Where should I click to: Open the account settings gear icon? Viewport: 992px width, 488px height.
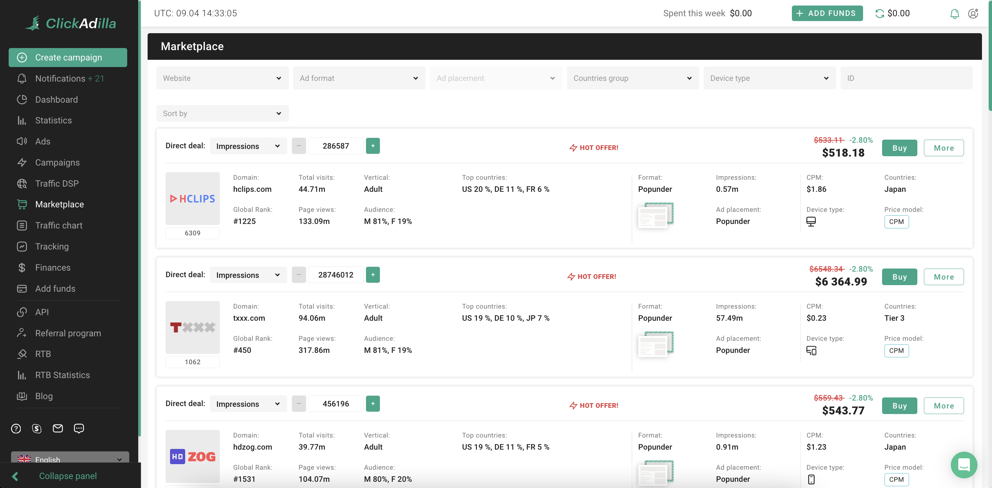coord(973,13)
